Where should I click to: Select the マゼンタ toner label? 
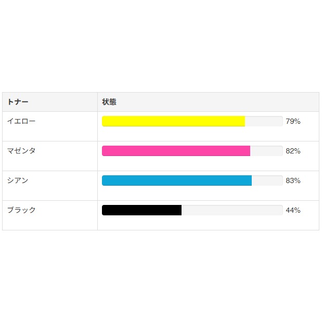click(x=21, y=151)
